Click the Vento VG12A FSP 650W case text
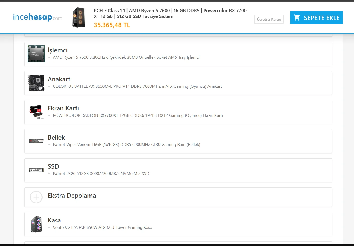The image size is (354, 246). click(x=102, y=228)
